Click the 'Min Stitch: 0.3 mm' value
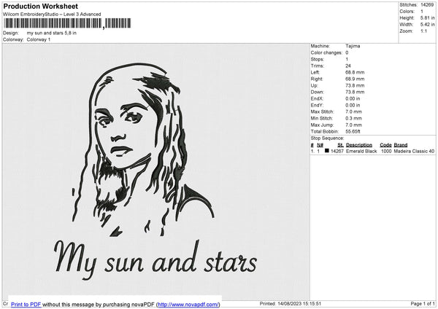 (x=353, y=118)
